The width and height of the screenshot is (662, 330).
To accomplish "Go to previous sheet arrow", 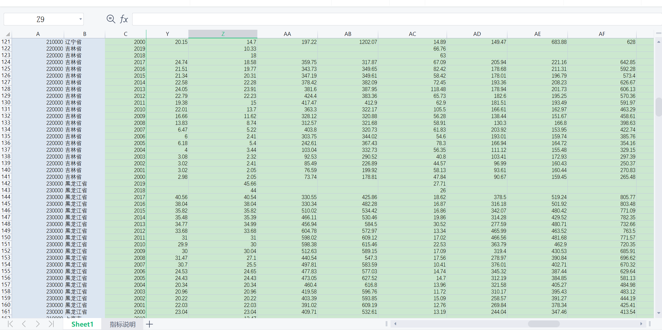I will click(24, 324).
